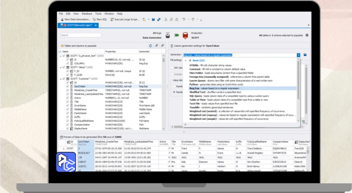Uncheck the MiddleName column checkbox
352x193 pixels.
click(68, 109)
